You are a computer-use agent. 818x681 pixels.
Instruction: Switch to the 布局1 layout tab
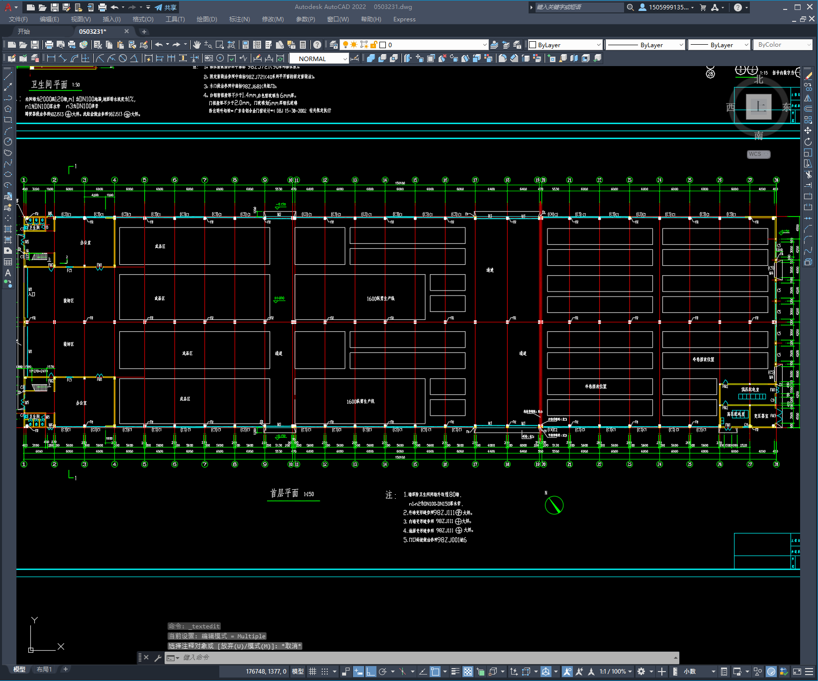coord(44,670)
